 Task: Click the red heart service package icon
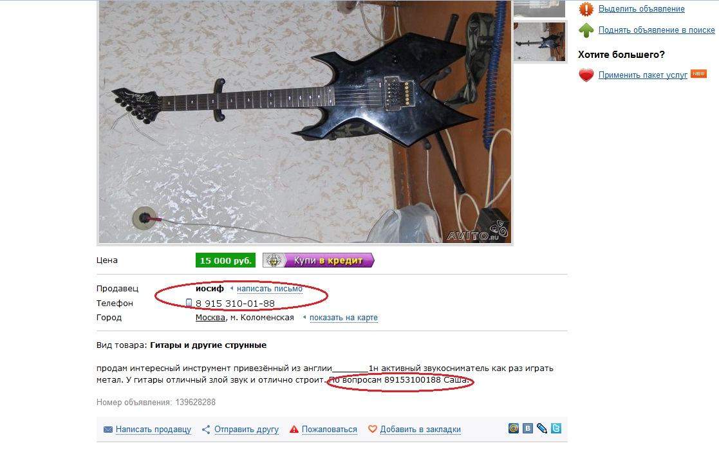[x=586, y=75]
